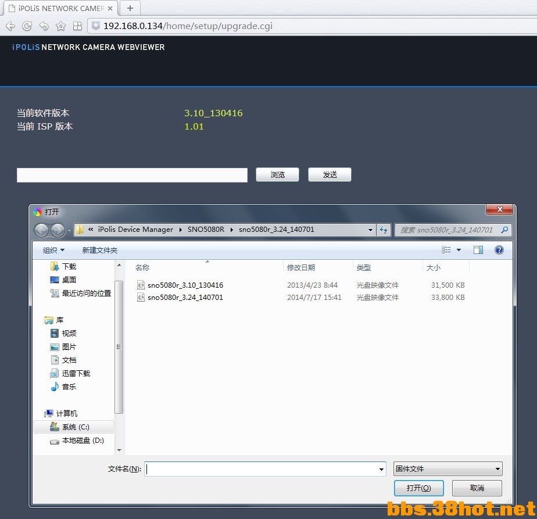This screenshot has height=519, width=537.
Task: Click the magnifier search icon
Action: point(504,230)
